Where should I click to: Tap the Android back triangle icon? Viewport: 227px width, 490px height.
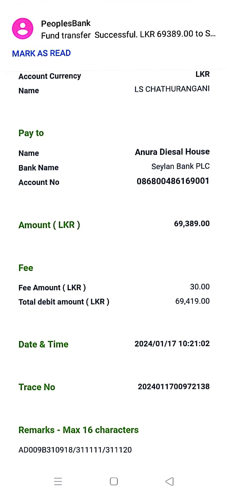(x=170, y=482)
